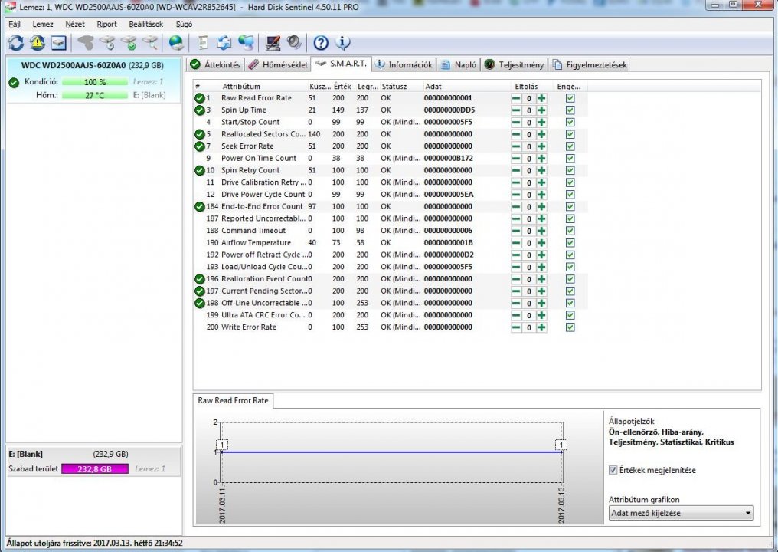This screenshot has width=778, height=552.
Task: Open the Fájl menu
Action: pyautogui.click(x=15, y=25)
